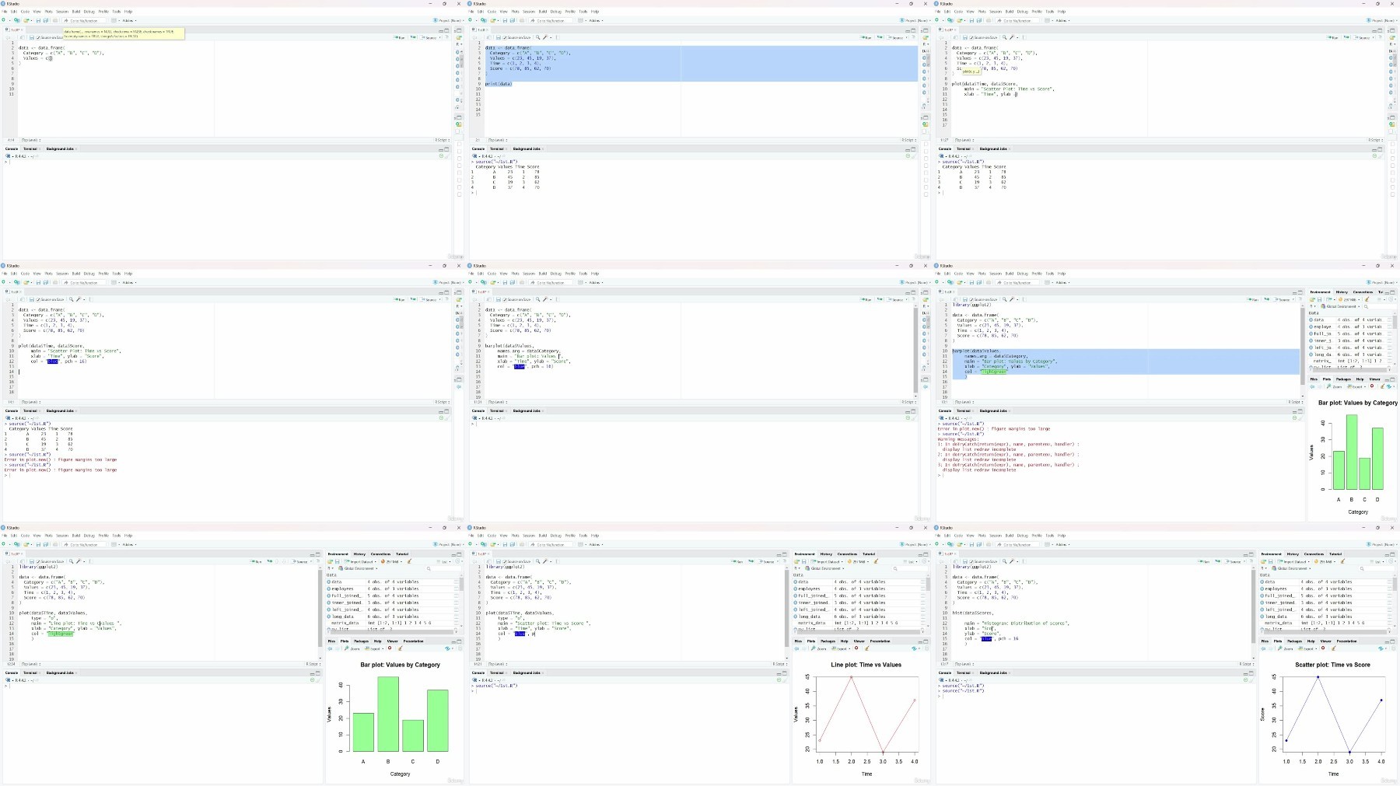Click Clear all plots broom in Scatter plot window

(x=1333, y=648)
